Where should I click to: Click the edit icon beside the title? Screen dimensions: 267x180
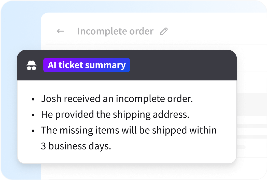(164, 31)
